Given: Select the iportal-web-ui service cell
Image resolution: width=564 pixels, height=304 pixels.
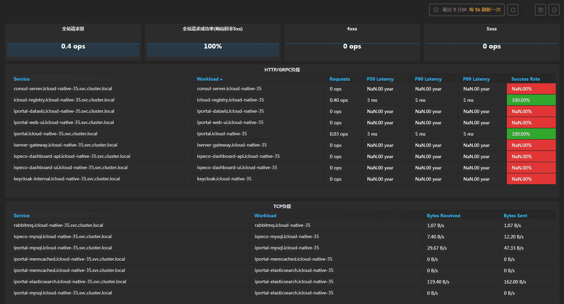Looking at the screenshot, I should (x=64, y=122).
